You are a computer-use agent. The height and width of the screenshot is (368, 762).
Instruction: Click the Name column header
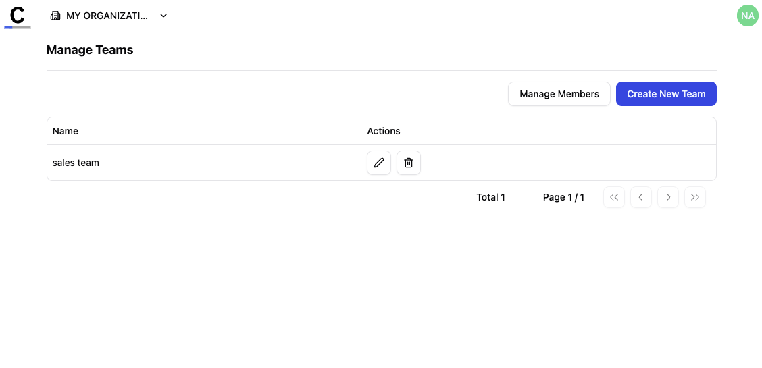pyautogui.click(x=66, y=131)
